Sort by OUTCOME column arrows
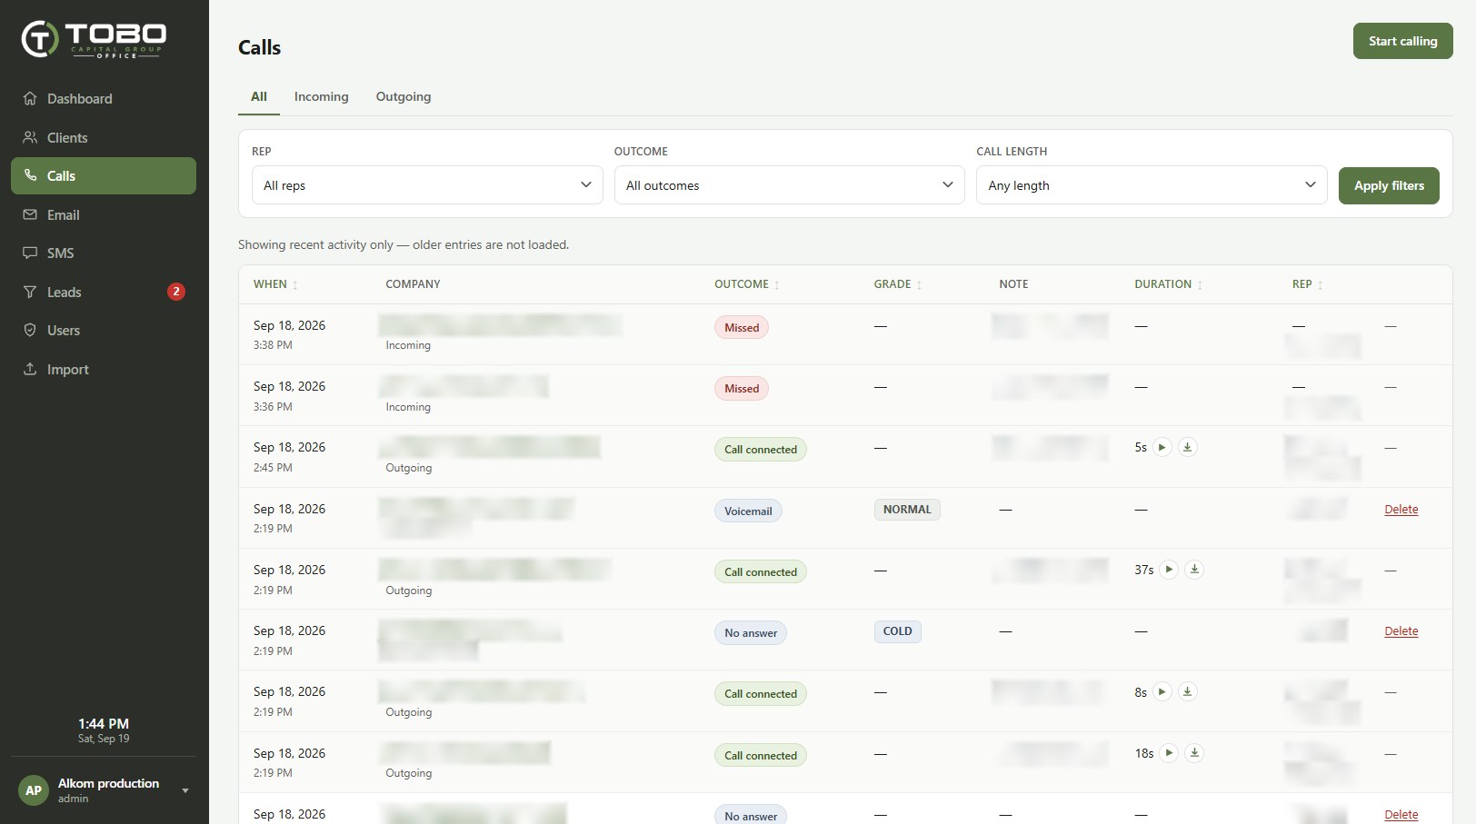The width and height of the screenshot is (1476, 824). click(x=776, y=285)
